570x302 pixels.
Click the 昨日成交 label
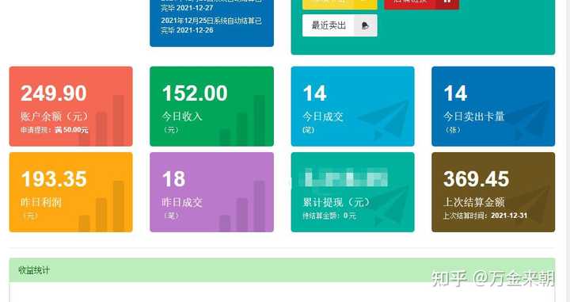pos(182,202)
